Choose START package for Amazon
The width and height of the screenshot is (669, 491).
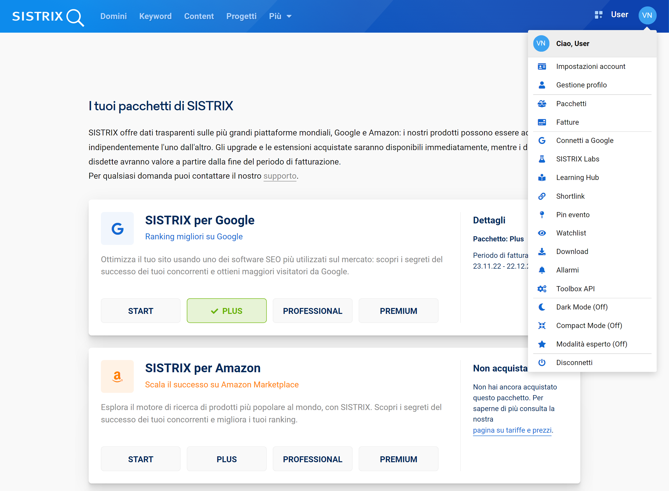tap(140, 459)
